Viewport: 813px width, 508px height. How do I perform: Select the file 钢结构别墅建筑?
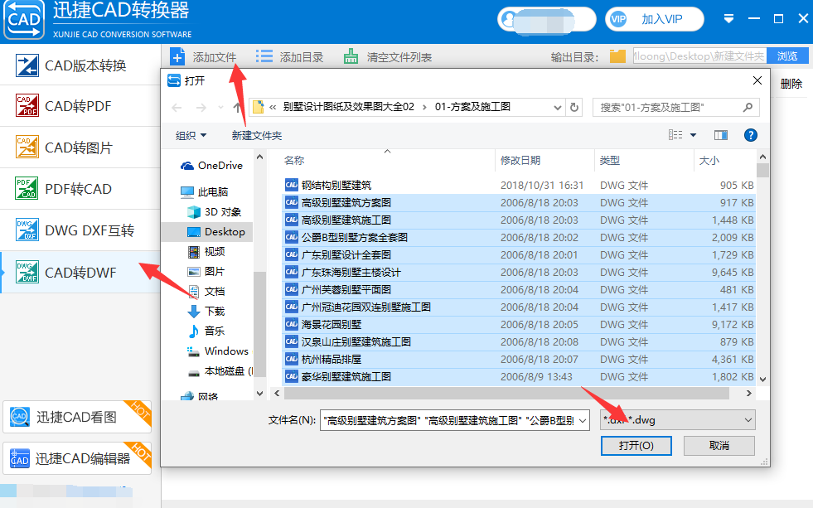click(519, 185)
